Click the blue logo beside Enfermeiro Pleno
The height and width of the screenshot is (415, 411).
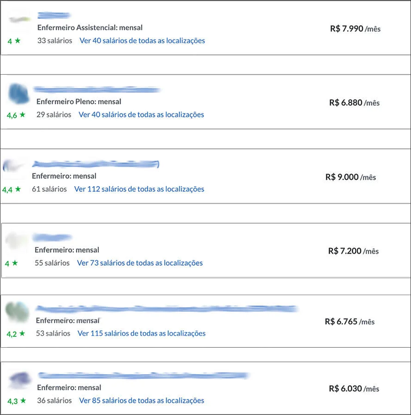pyautogui.click(x=18, y=93)
